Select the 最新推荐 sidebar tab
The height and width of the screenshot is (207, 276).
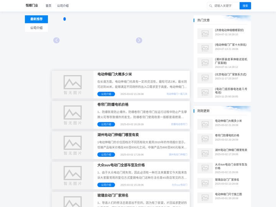coord(36,19)
